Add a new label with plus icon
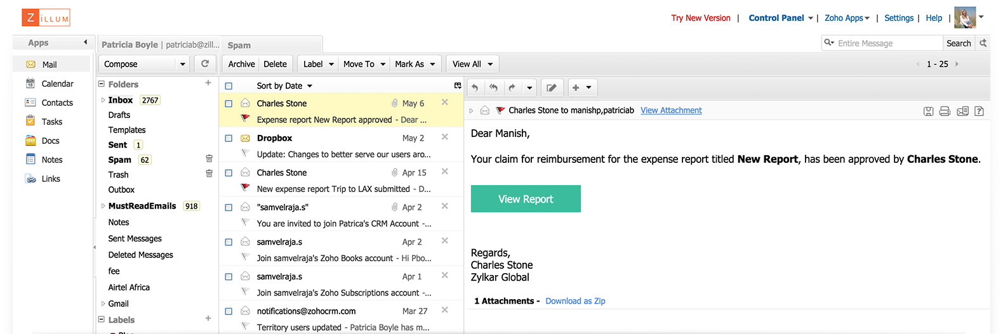This screenshot has height=334, width=1003. tap(208, 318)
